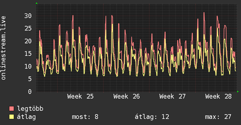Click the 10 y-axis tick label
Image resolution: width=241 pixels, height=125 pixels.
[28, 66]
